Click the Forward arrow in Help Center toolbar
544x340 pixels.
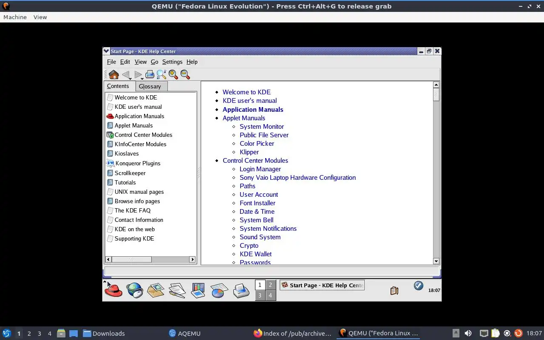point(138,75)
